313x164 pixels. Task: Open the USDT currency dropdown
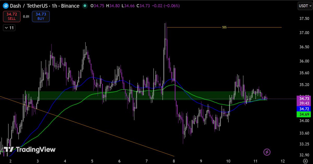(x=304, y=6)
